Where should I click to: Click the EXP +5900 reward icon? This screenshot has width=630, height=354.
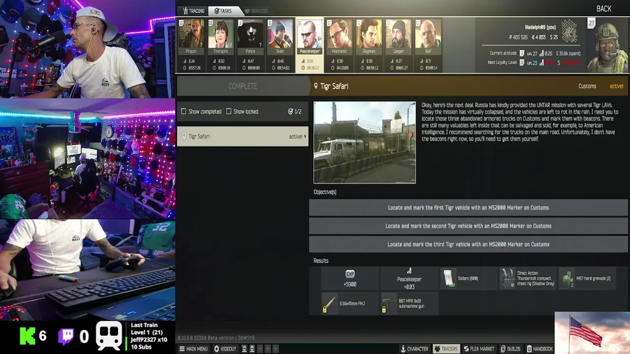pos(350,274)
